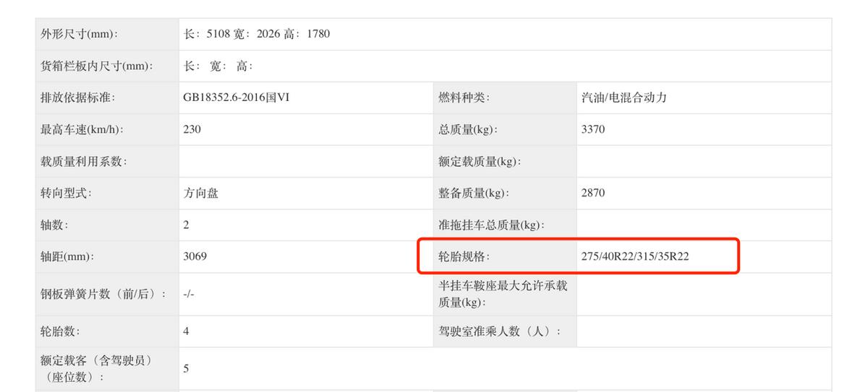
Task: Click the 整备质量(kg) label
Action: 474,193
